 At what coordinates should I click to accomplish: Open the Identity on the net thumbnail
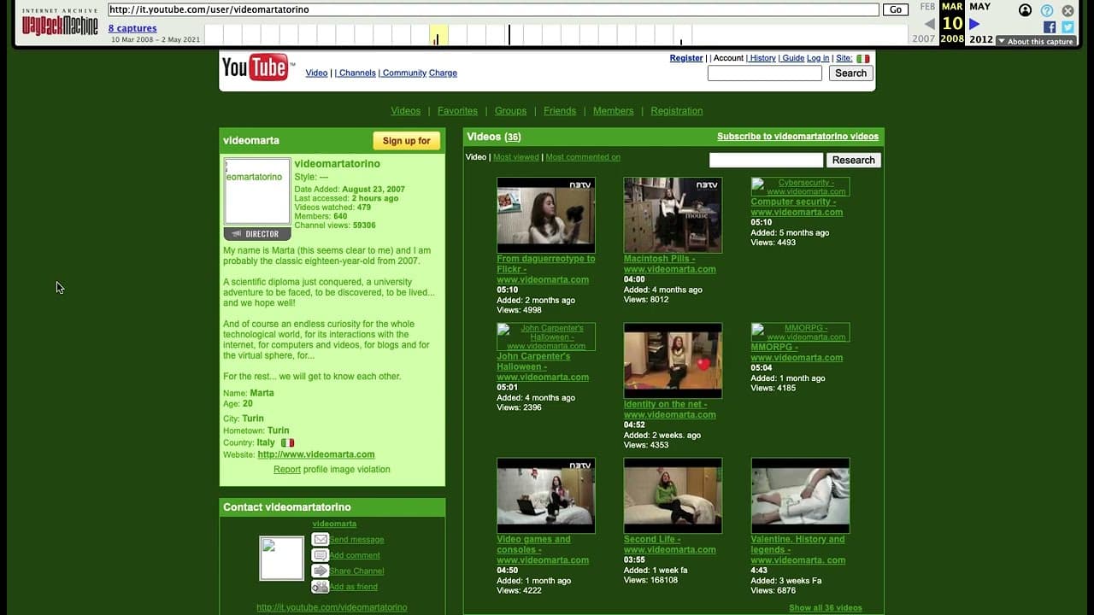pos(673,360)
